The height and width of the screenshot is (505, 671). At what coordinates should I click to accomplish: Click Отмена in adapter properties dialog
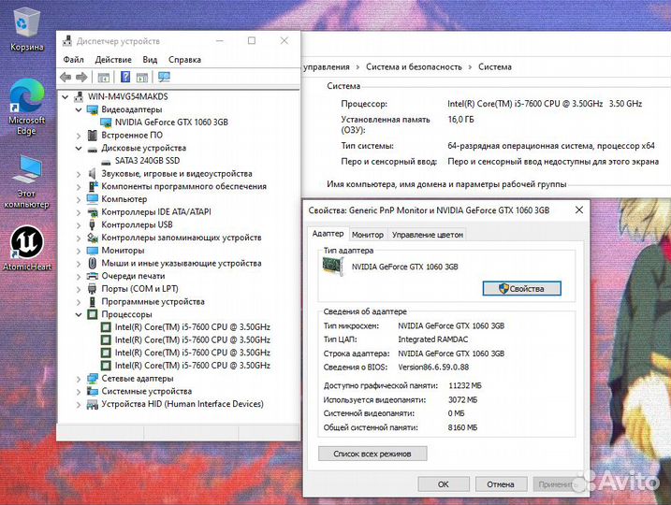[x=501, y=484]
